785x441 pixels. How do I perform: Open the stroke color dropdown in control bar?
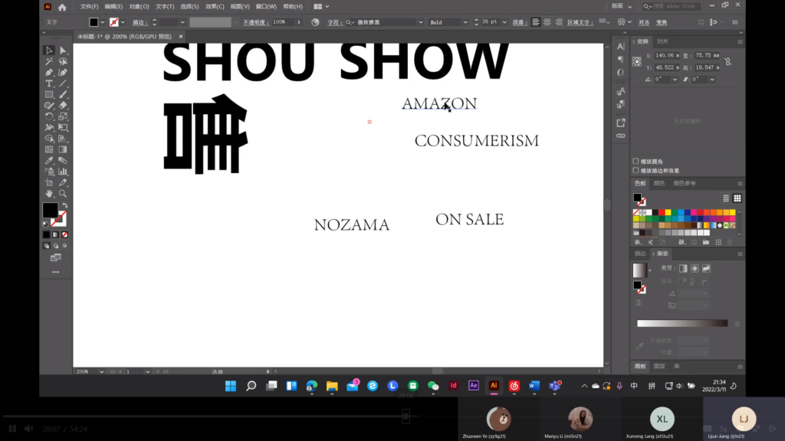click(x=123, y=22)
